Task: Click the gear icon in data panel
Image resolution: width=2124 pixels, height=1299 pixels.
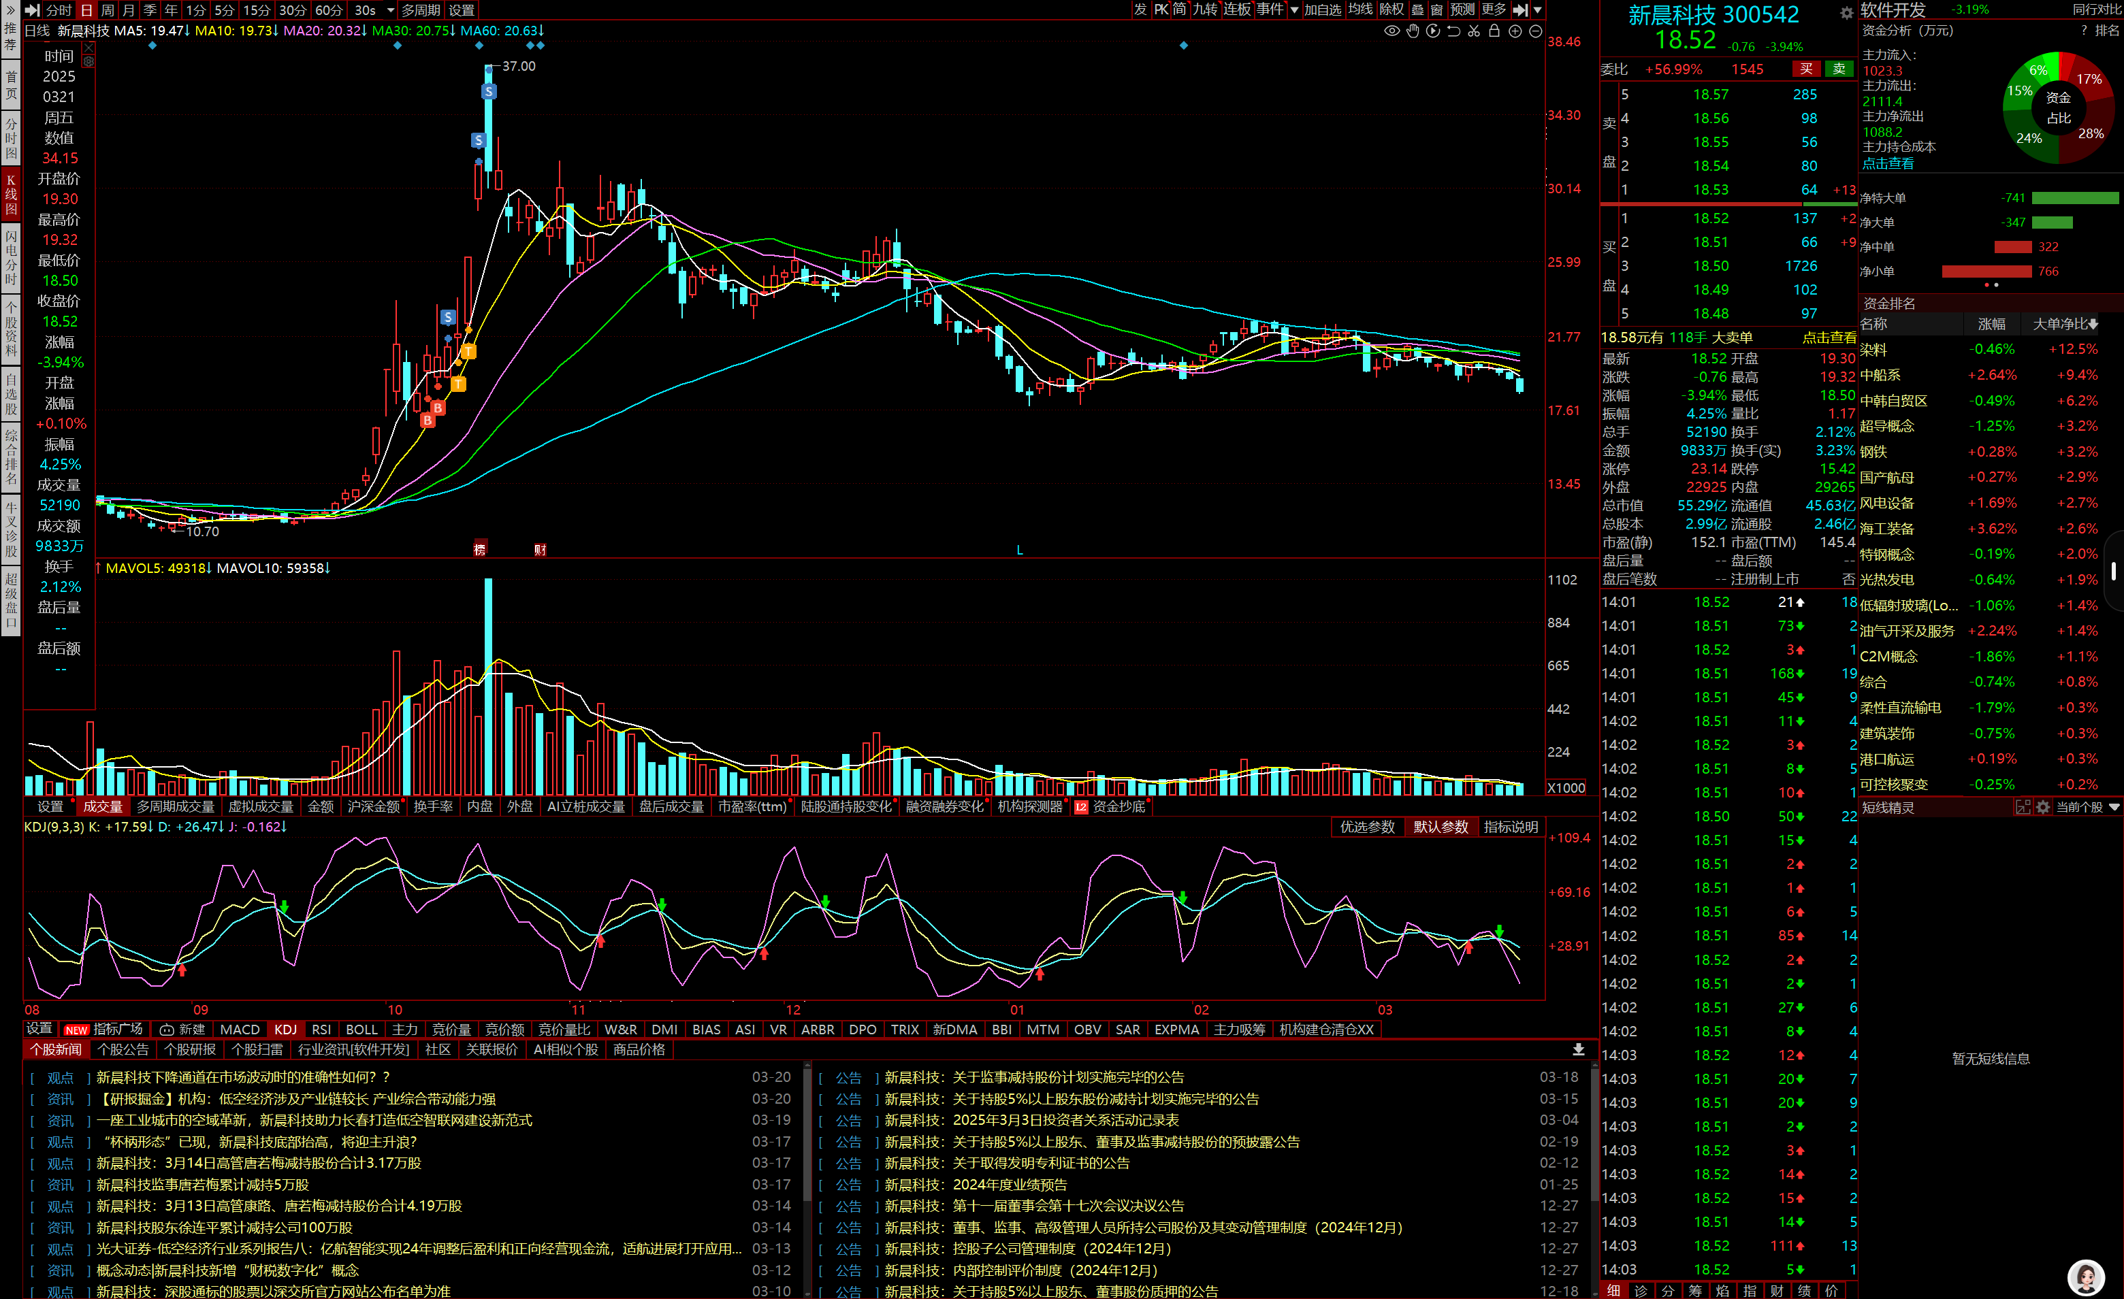Action: [x=88, y=62]
